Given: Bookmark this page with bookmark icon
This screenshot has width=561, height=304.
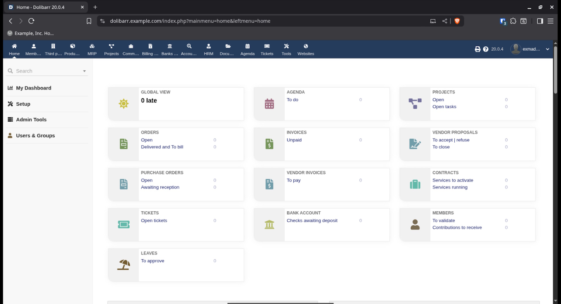Looking at the screenshot, I should coord(89,21).
